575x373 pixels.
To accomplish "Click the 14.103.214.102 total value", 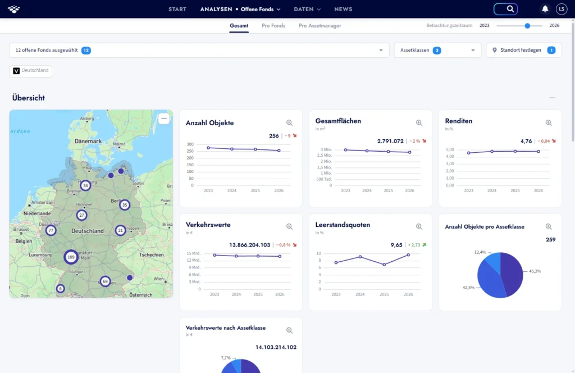I will 276,347.
